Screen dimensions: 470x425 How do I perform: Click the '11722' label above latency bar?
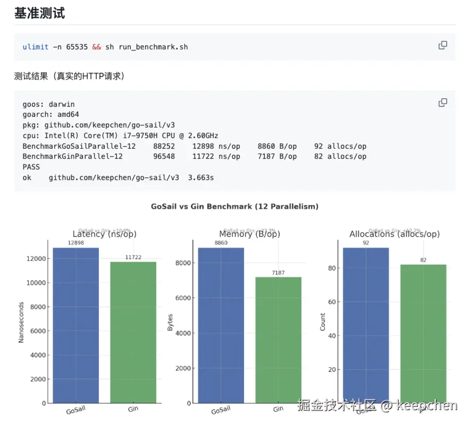[133, 257]
